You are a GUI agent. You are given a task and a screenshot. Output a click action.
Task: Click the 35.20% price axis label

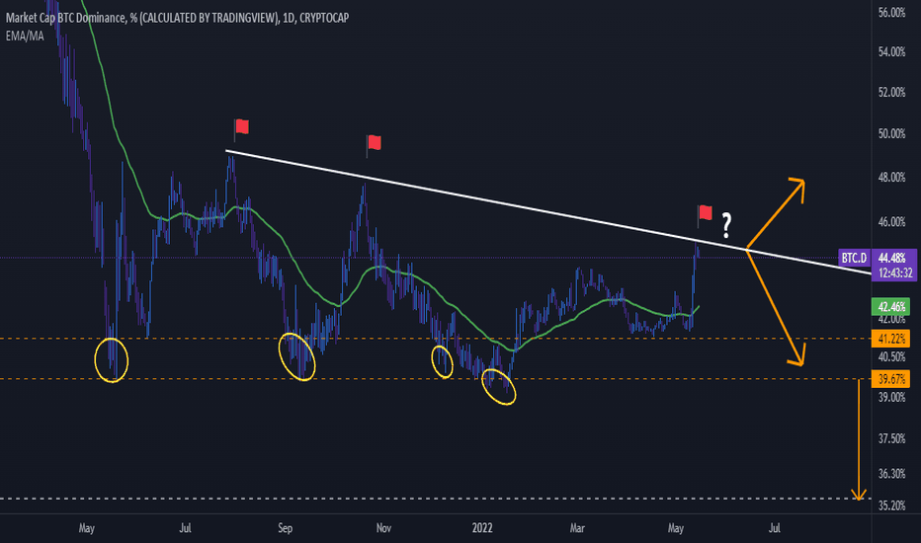point(891,505)
